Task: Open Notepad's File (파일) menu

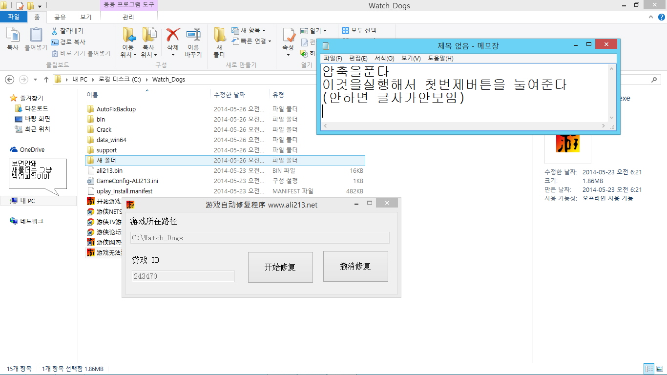Action: (333, 59)
